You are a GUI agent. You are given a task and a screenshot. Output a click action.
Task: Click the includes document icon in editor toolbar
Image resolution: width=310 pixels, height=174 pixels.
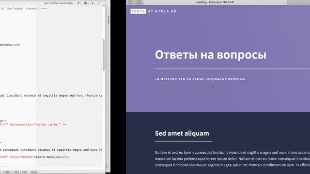click(x=86, y=3)
